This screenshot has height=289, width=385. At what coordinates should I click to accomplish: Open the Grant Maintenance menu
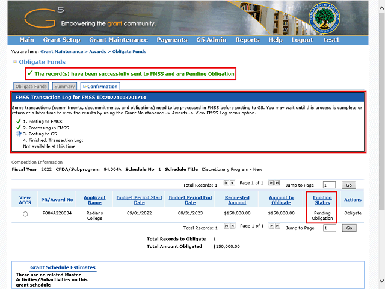[x=118, y=40]
